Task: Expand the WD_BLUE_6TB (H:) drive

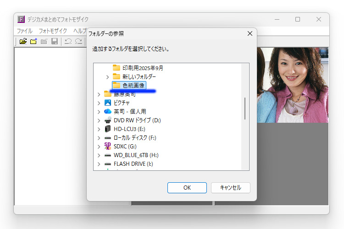Action: point(99,155)
